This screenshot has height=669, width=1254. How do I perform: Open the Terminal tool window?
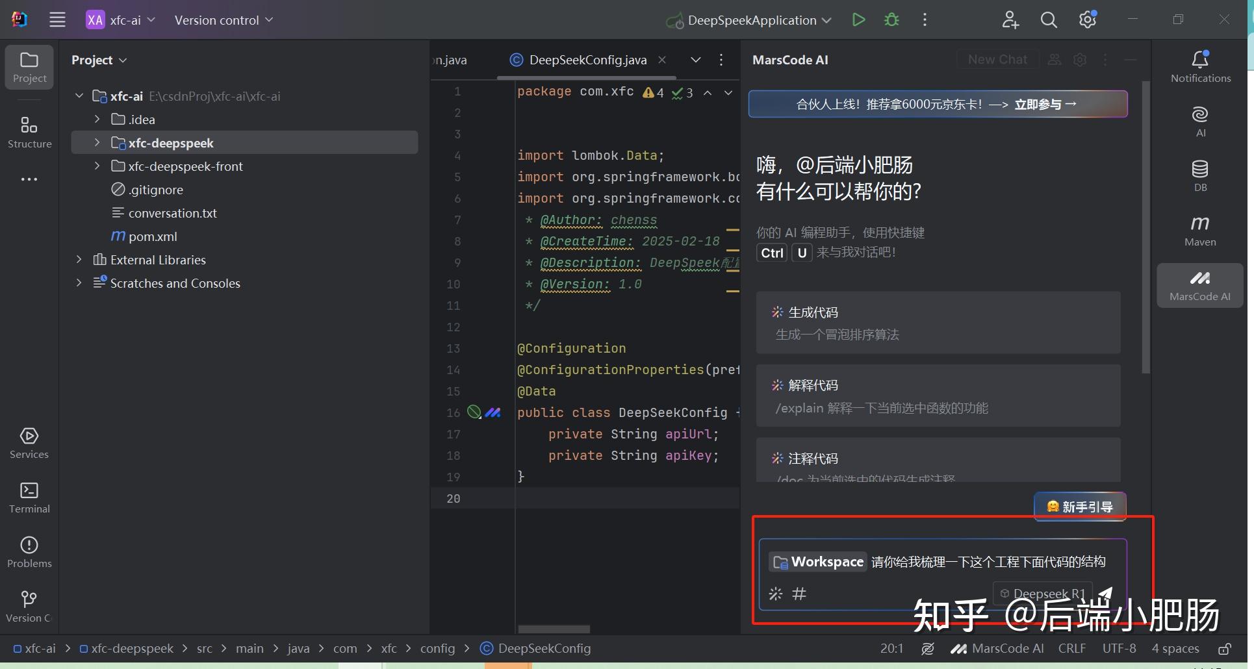point(29,497)
